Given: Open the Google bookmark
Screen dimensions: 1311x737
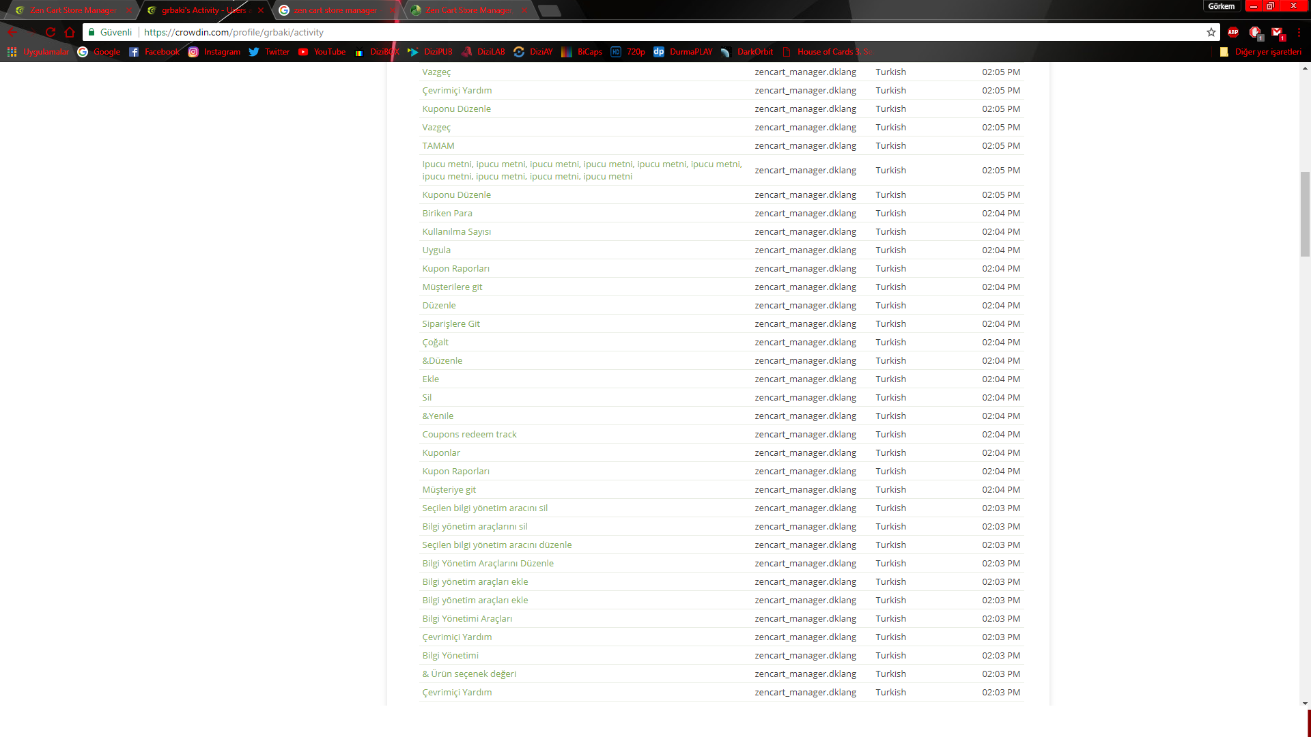Looking at the screenshot, I should click(x=99, y=52).
